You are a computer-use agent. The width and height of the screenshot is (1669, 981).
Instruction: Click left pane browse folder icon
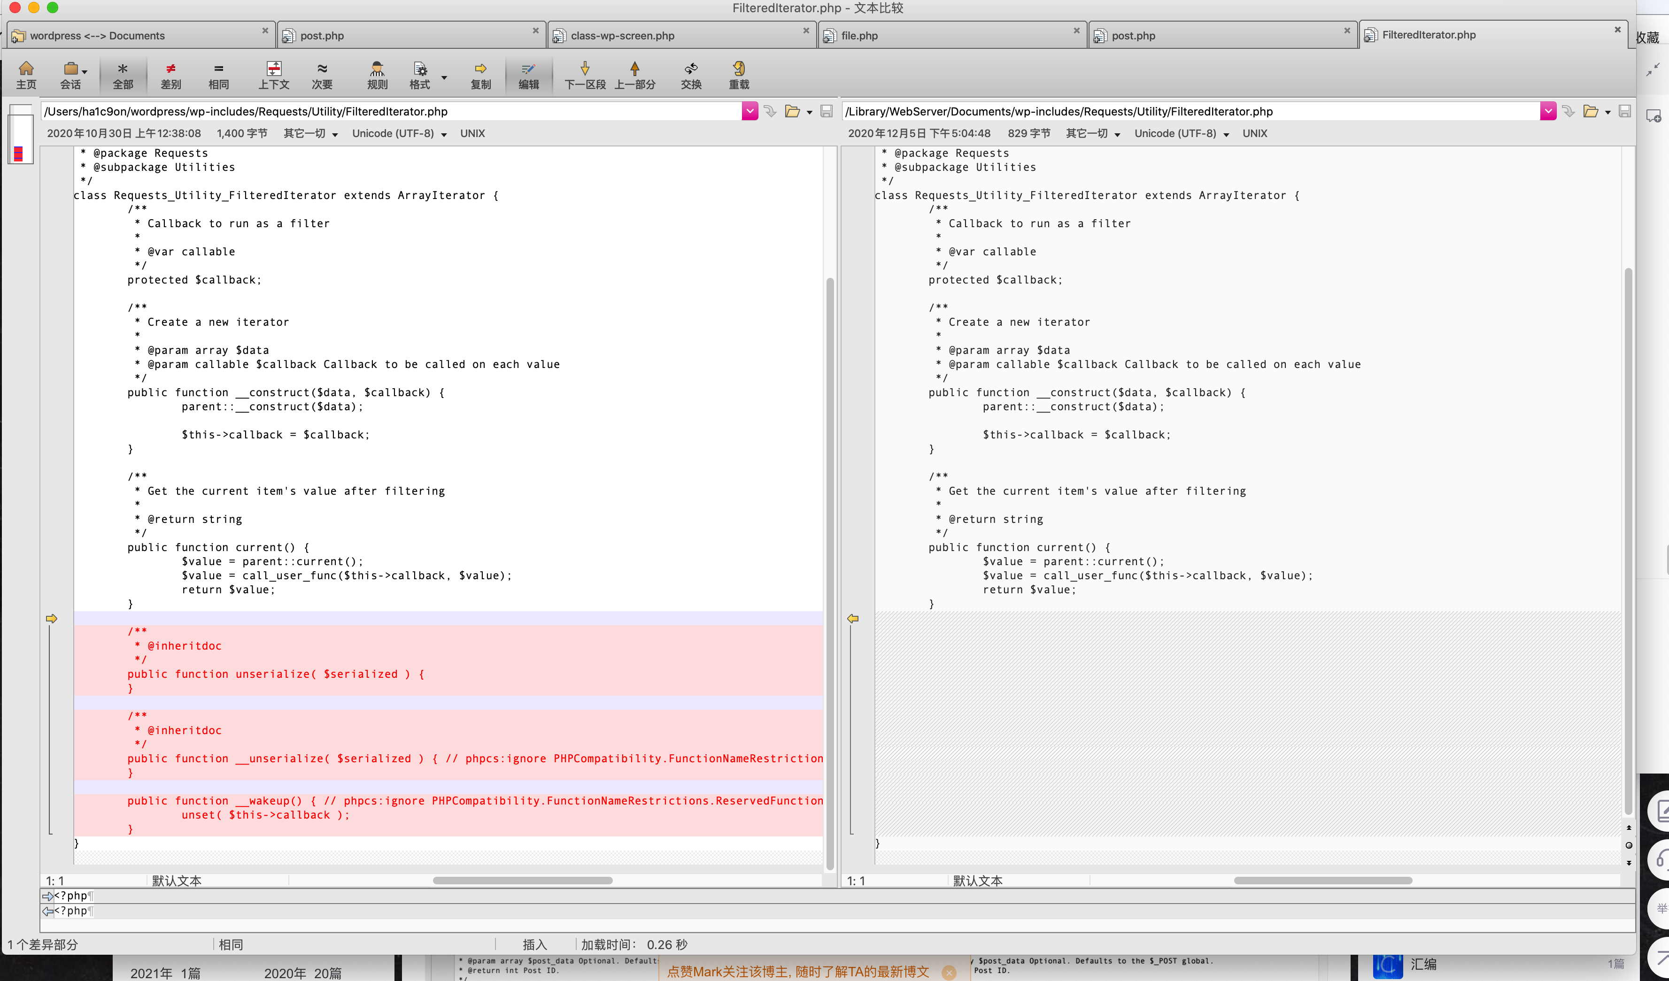[792, 111]
